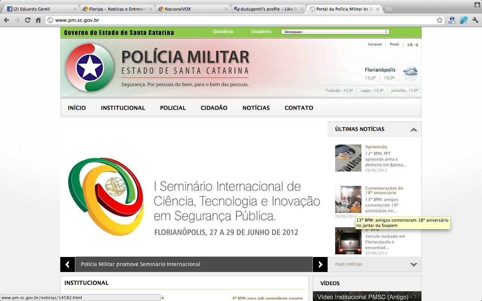
Task: Close the NacionalVOX tab
Action: click(226, 9)
